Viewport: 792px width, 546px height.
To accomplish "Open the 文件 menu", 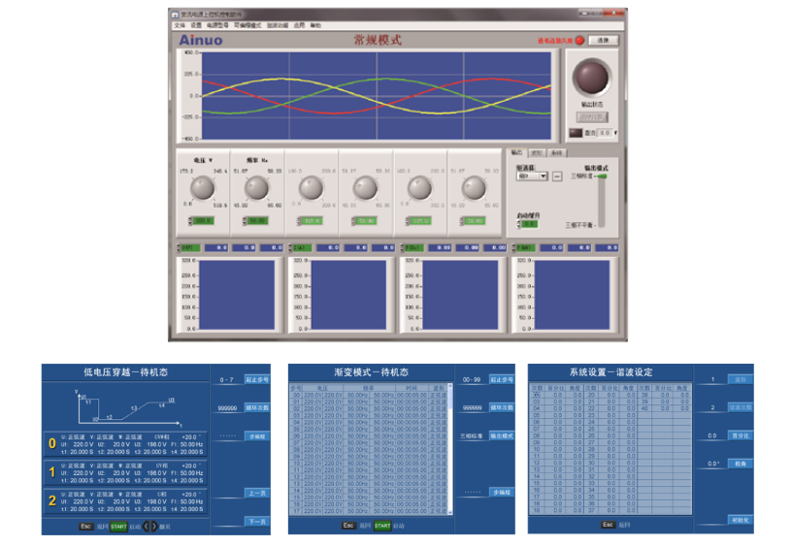I will coord(180,26).
